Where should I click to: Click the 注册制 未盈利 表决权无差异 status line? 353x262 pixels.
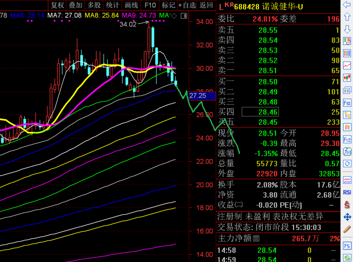pos(270,216)
